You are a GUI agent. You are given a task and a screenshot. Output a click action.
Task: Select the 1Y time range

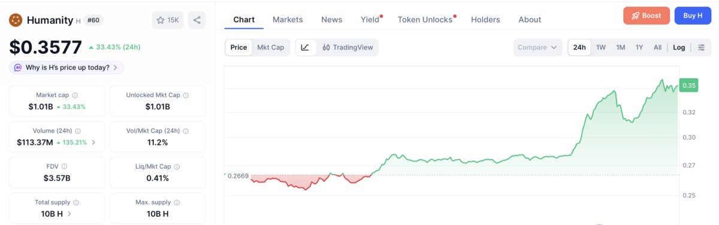click(639, 47)
